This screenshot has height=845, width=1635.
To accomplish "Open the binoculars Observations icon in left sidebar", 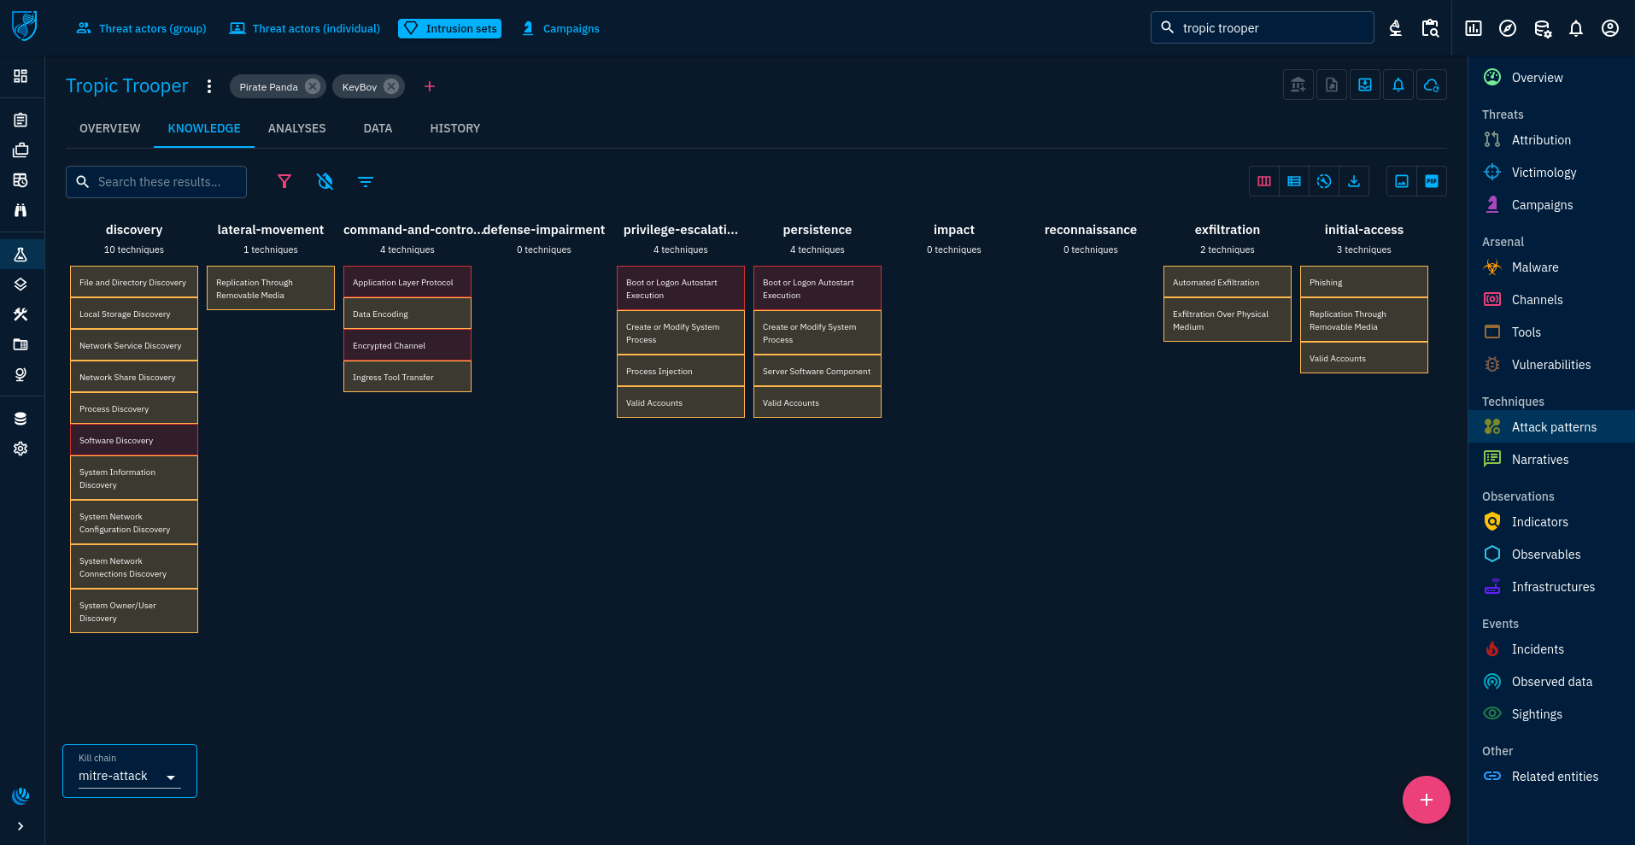I will (21, 210).
